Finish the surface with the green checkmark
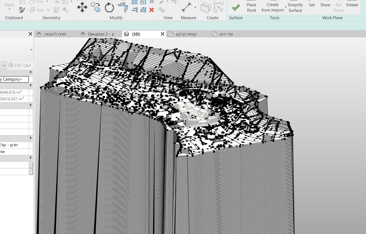Viewport: 366px width, 234px height. click(x=236, y=7)
